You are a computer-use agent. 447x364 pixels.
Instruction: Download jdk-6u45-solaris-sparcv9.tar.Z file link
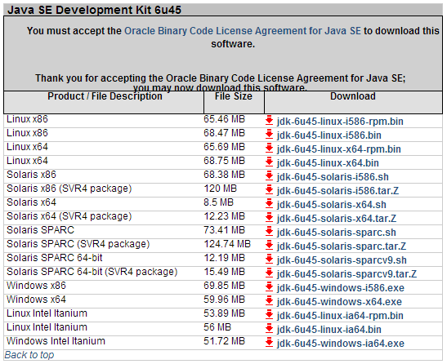point(346,274)
